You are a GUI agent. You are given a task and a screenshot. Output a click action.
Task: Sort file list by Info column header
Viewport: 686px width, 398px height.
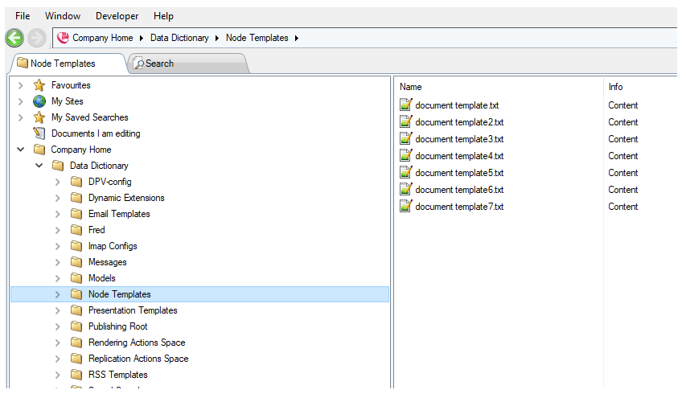click(615, 87)
